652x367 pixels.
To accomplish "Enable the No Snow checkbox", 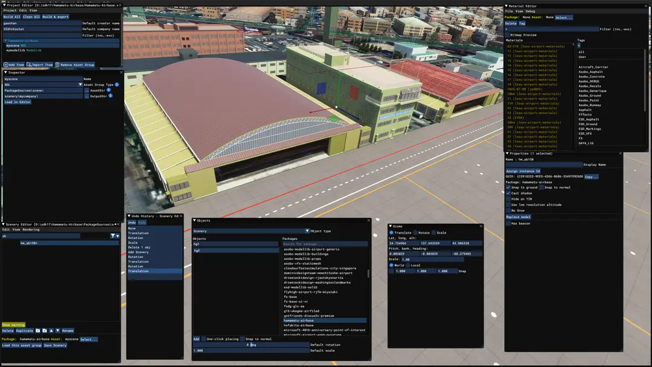I will pyautogui.click(x=508, y=211).
